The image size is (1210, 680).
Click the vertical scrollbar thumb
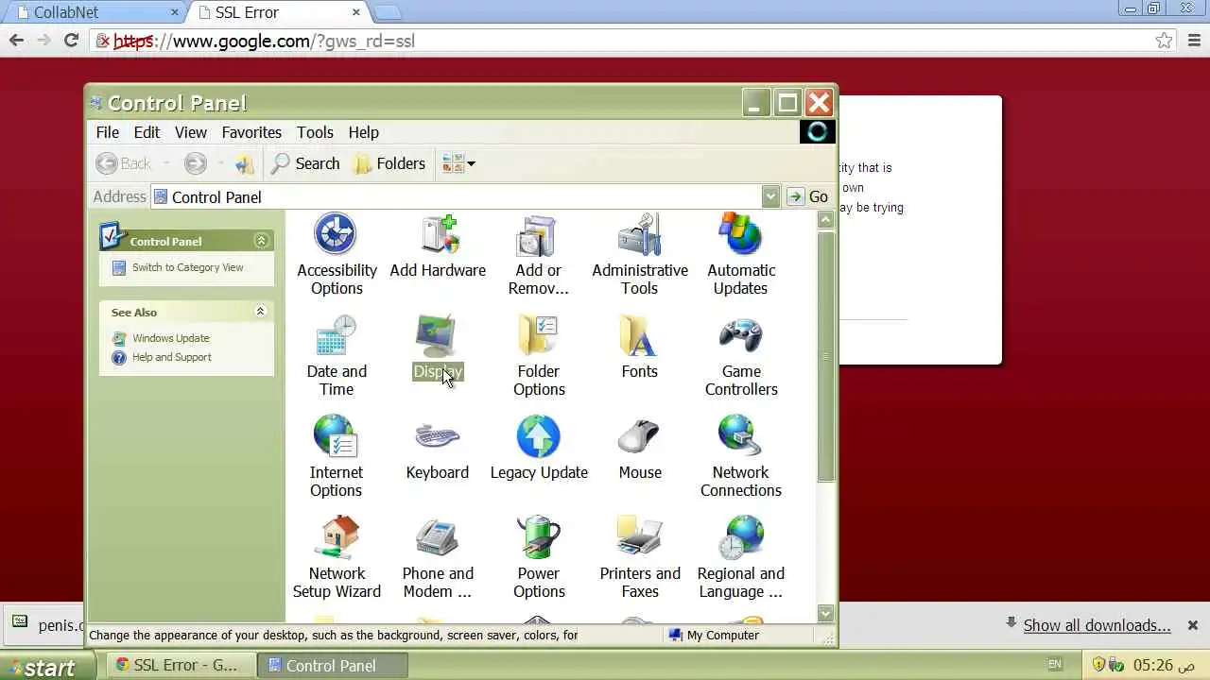pos(825,355)
